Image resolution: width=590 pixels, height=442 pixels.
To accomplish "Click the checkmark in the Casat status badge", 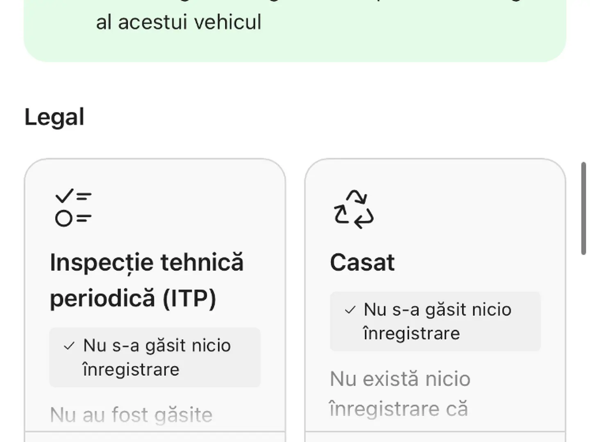I will [350, 310].
